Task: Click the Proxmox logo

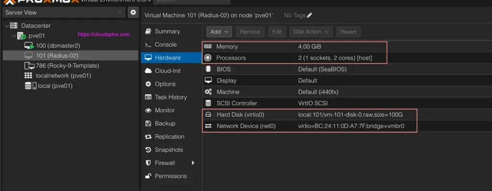Action: [41, 2]
